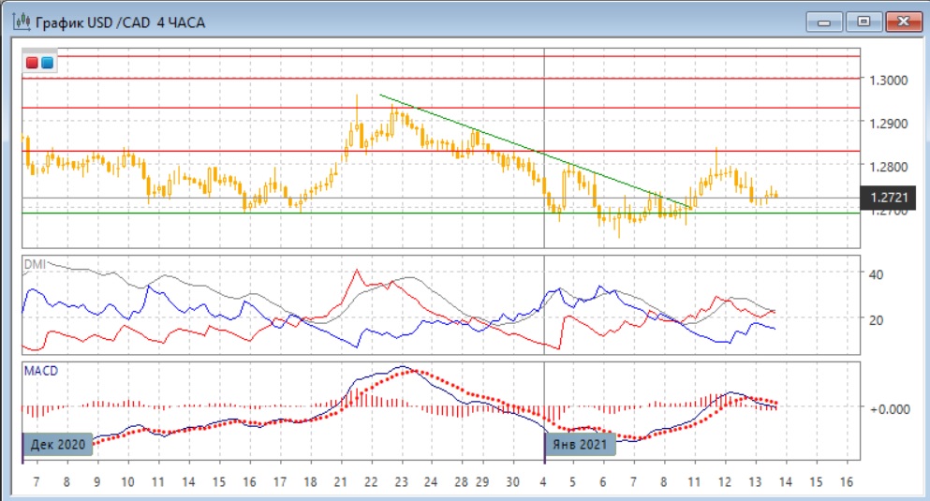Select the DMI indicator label
The width and height of the screenshot is (930, 501).
(34, 264)
